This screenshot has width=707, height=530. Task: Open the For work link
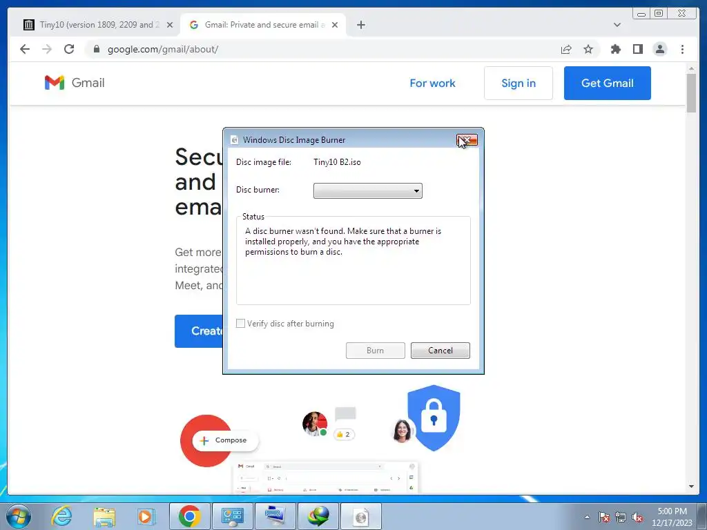(x=432, y=84)
